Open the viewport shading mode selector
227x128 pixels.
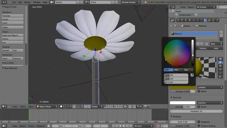[62, 107]
